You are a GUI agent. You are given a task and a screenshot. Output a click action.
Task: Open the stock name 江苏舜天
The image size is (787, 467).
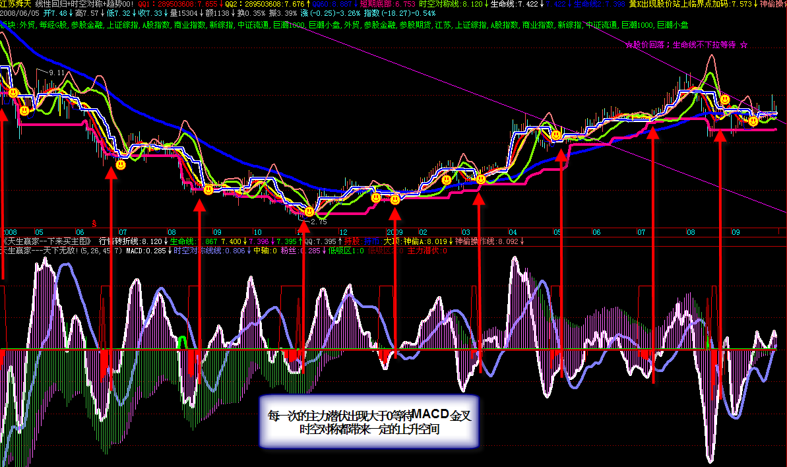coord(16,4)
